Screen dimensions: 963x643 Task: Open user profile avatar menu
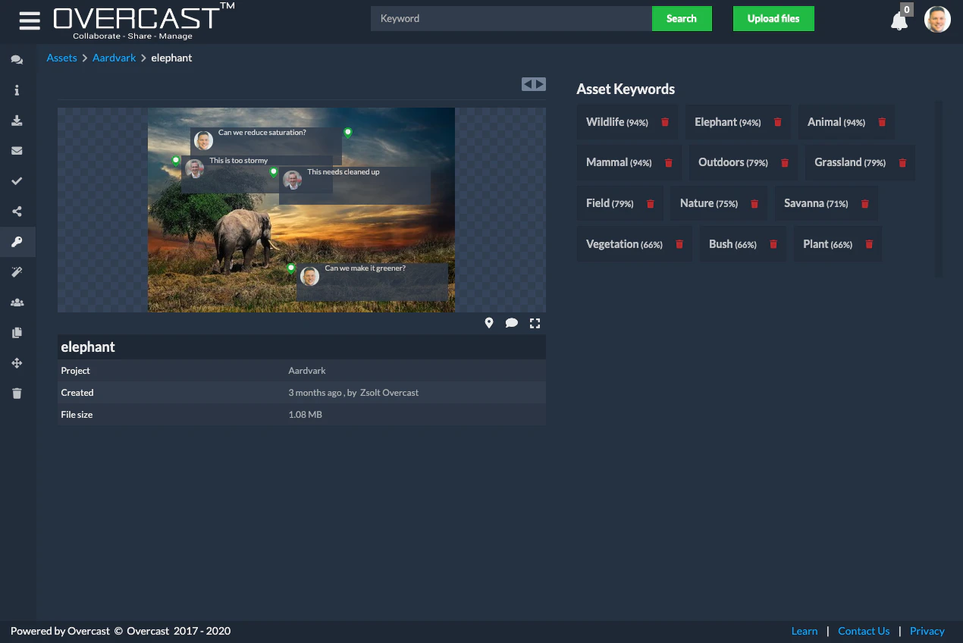(937, 19)
